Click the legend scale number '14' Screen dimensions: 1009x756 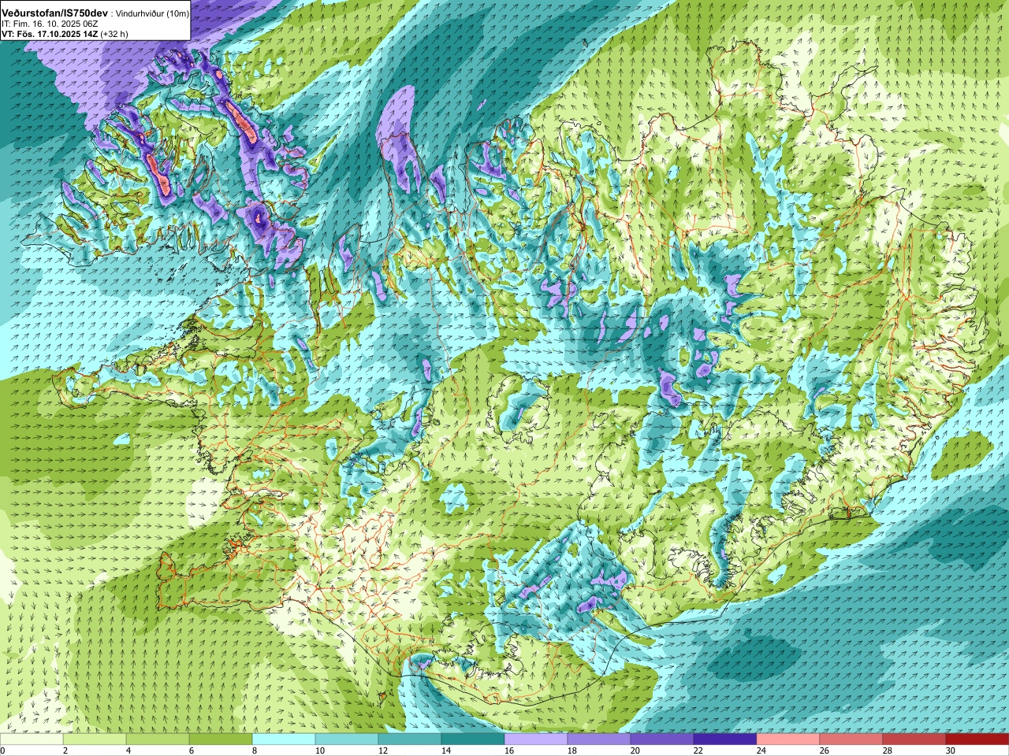pyautogui.click(x=446, y=750)
